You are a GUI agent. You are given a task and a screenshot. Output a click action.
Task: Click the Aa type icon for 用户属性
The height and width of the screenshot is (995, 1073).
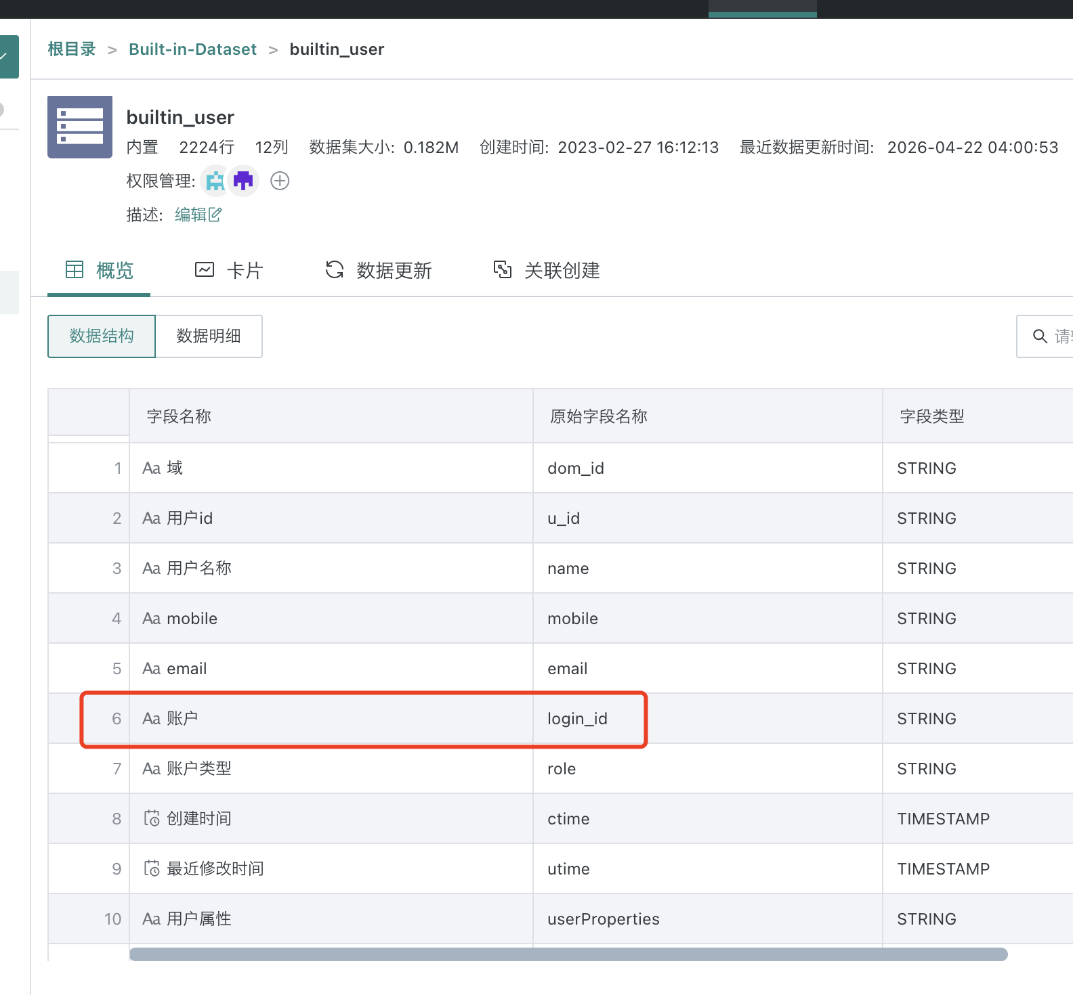point(151,919)
